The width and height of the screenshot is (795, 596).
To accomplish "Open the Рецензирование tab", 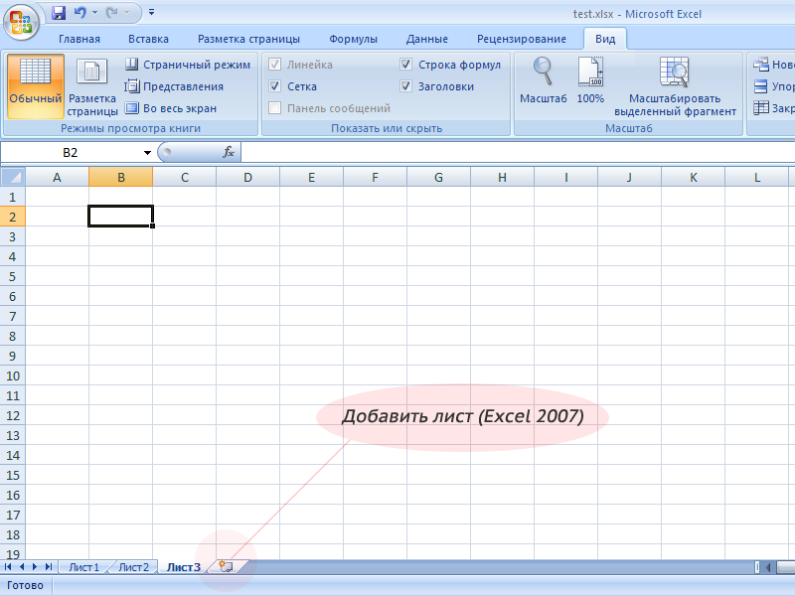I will point(521,39).
